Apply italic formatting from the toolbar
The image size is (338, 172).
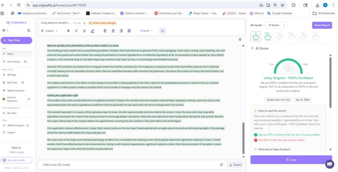pos(77,31)
